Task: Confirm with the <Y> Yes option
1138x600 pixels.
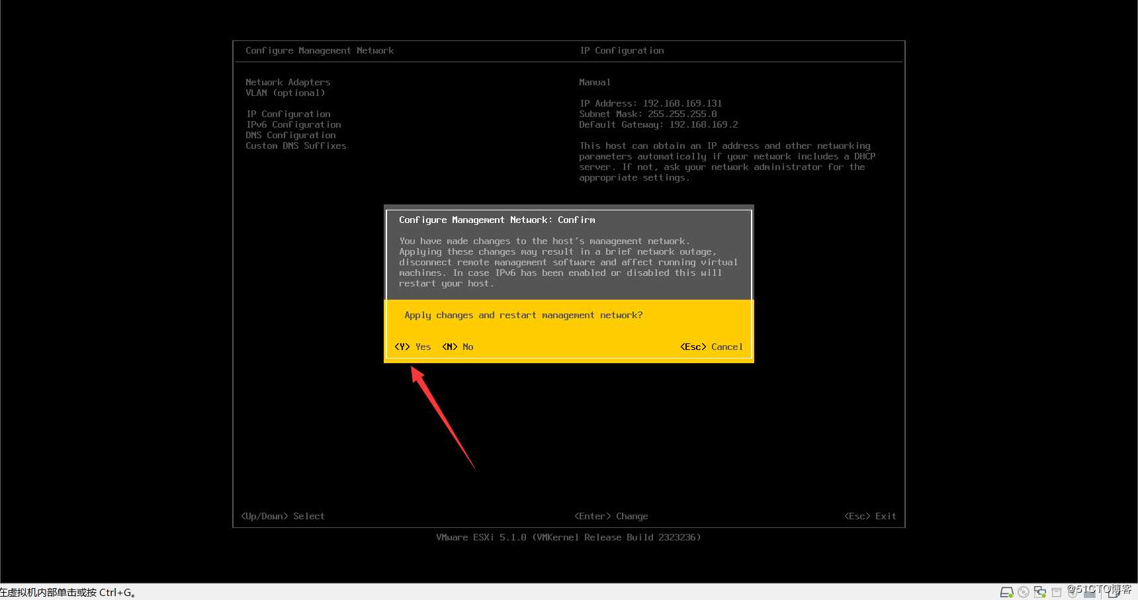Action: (412, 347)
